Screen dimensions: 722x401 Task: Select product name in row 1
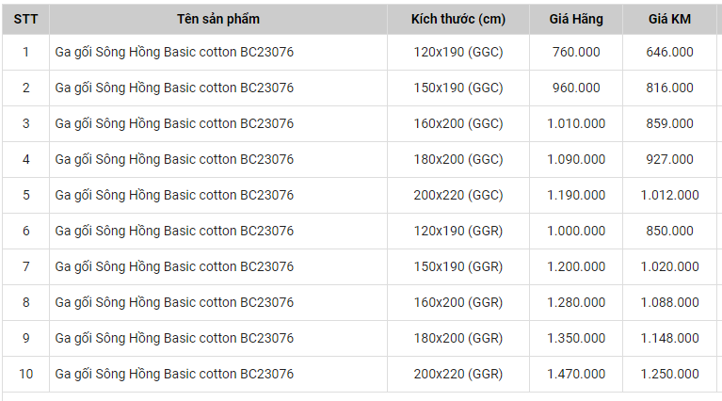174,53
